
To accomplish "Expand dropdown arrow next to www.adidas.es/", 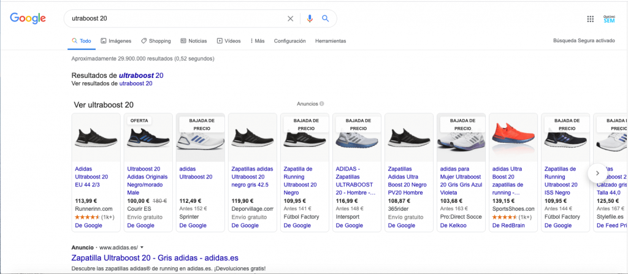I will pyautogui.click(x=142, y=248).
